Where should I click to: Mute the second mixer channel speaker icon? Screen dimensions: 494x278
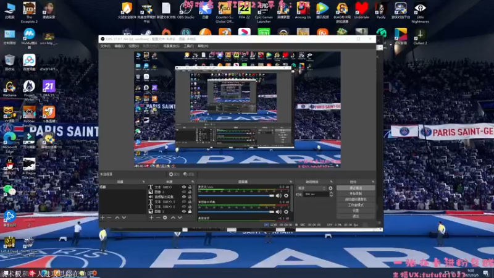point(278,212)
